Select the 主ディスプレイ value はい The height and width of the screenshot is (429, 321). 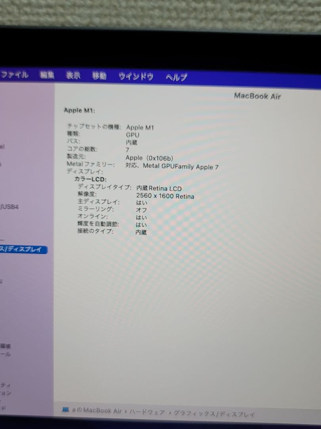click(141, 203)
